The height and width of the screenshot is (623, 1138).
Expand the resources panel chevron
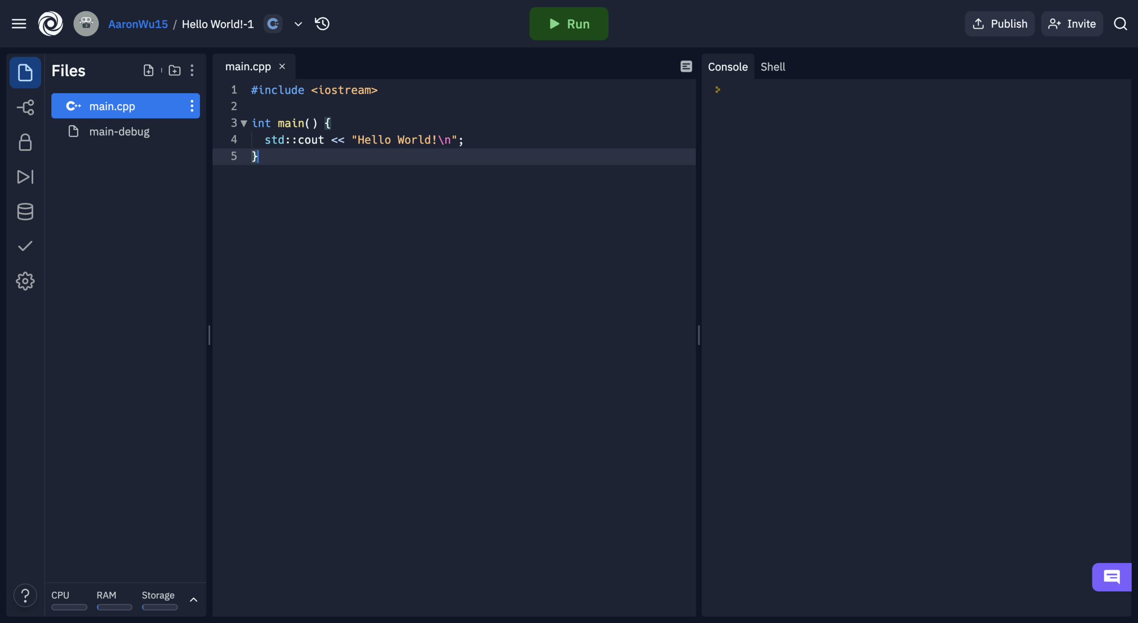click(x=194, y=599)
